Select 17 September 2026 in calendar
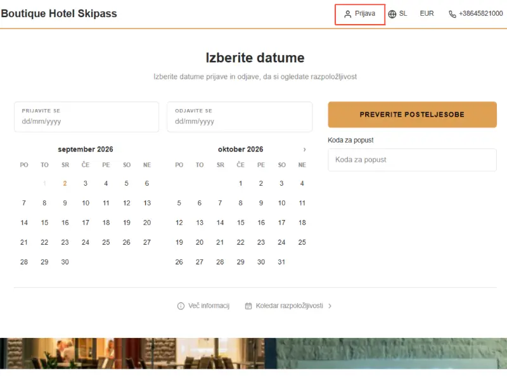This screenshot has width=507, height=376. 86,223
